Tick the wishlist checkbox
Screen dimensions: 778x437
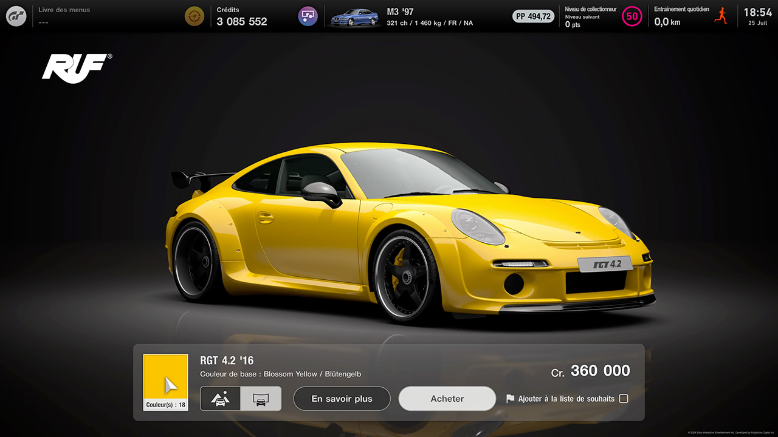click(624, 399)
